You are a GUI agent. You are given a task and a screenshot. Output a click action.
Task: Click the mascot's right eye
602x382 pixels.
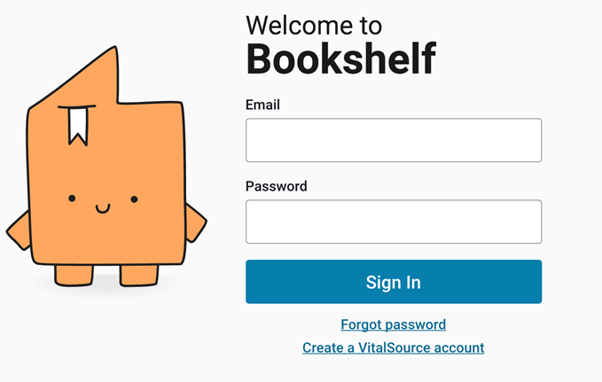(134, 199)
